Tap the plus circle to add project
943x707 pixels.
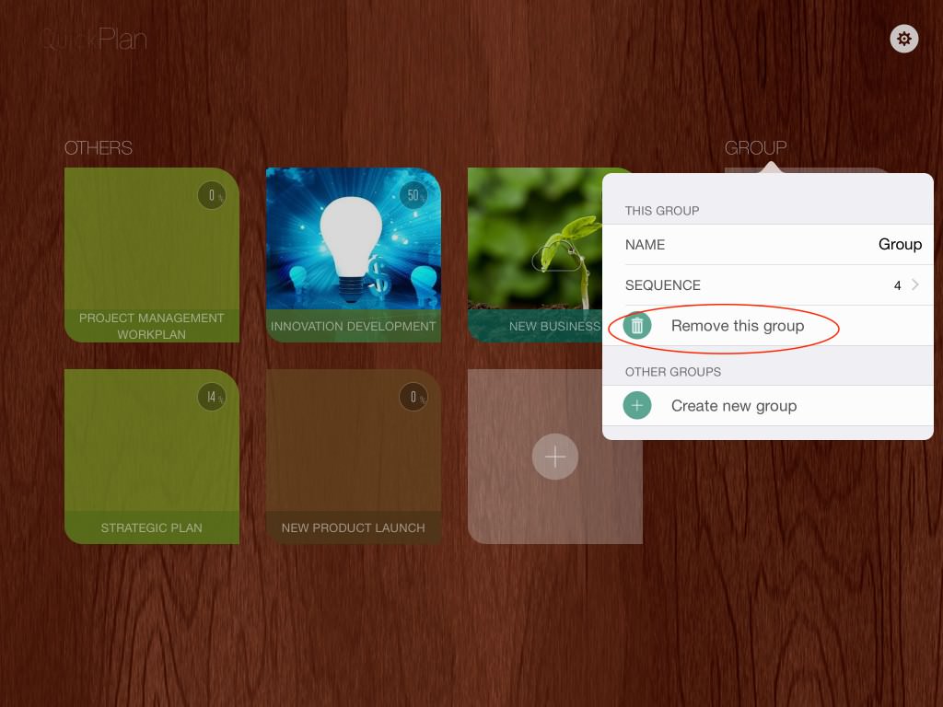coord(555,457)
